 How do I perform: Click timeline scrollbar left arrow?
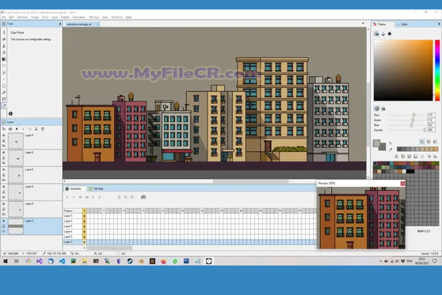point(84,248)
